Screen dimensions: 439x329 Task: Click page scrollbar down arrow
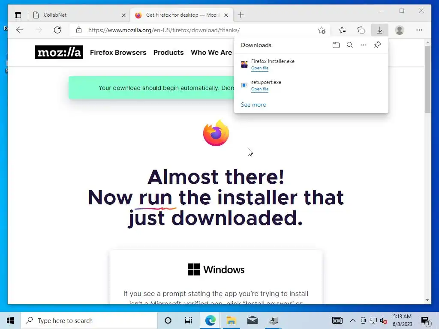pyautogui.click(x=427, y=300)
